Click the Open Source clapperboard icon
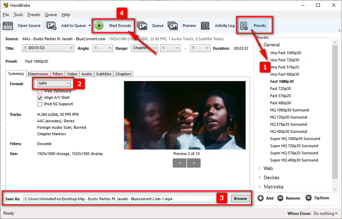The image size is (342, 219). point(8,26)
